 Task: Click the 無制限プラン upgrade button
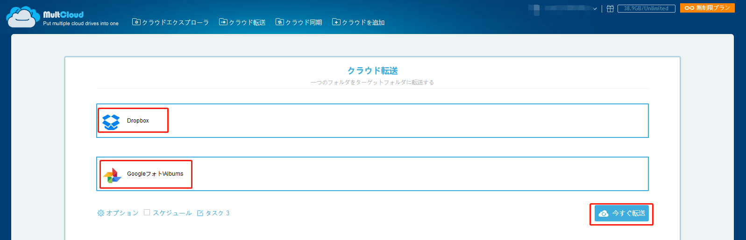click(707, 8)
